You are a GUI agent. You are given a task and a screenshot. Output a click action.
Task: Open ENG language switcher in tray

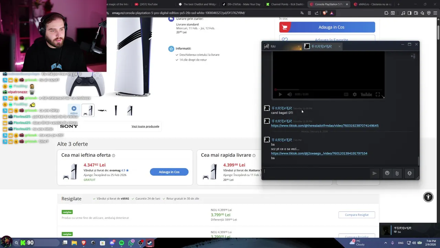(x=401, y=243)
